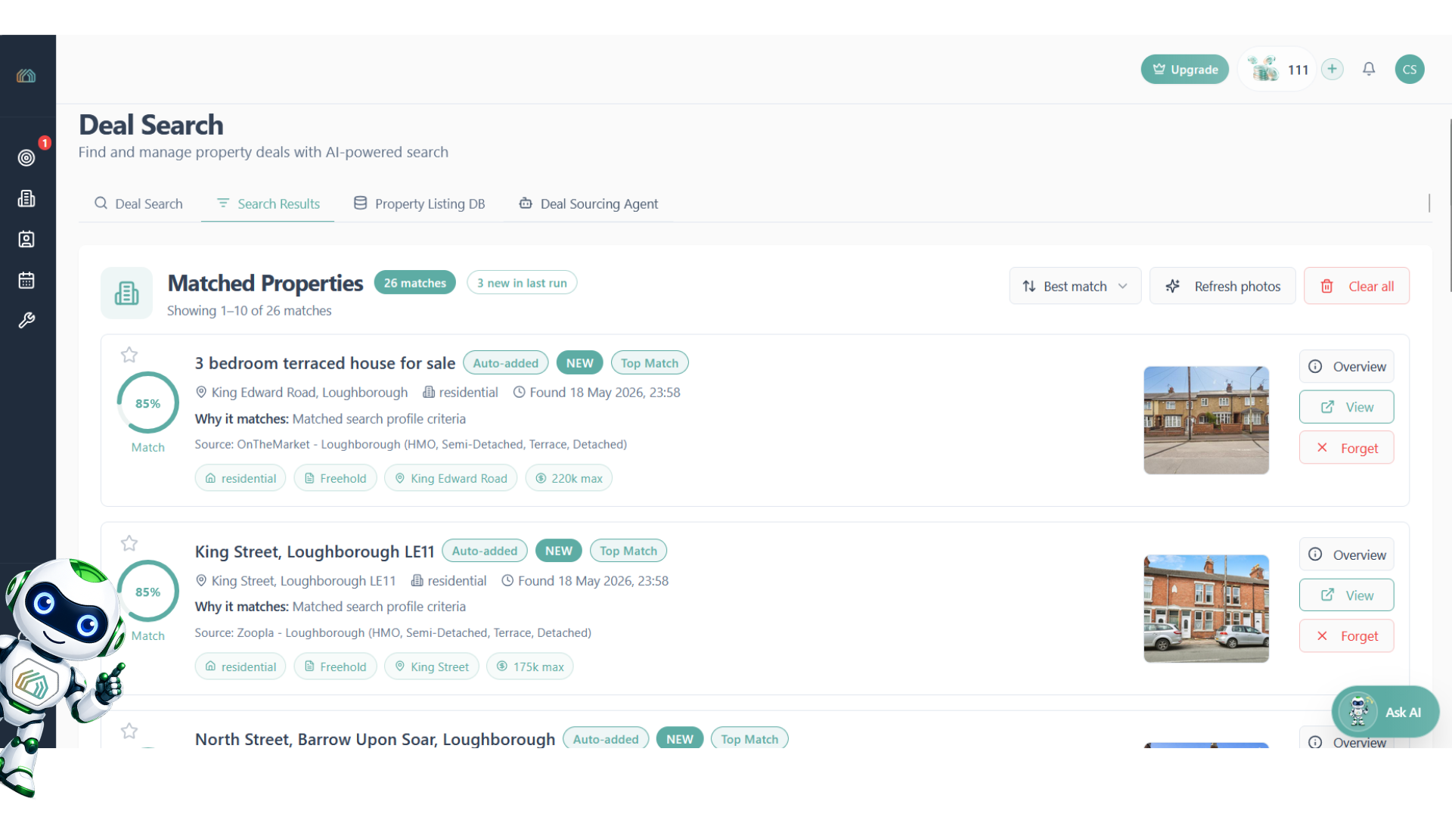The width and height of the screenshot is (1452, 817).
Task: Click the app logo in sidebar
Action: pyautogui.click(x=26, y=76)
